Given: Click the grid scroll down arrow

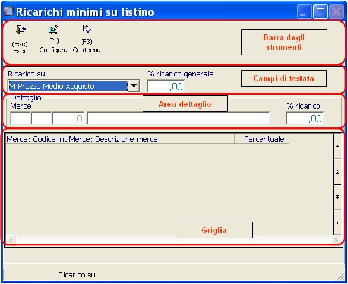Looking at the screenshot, I should (x=337, y=222).
